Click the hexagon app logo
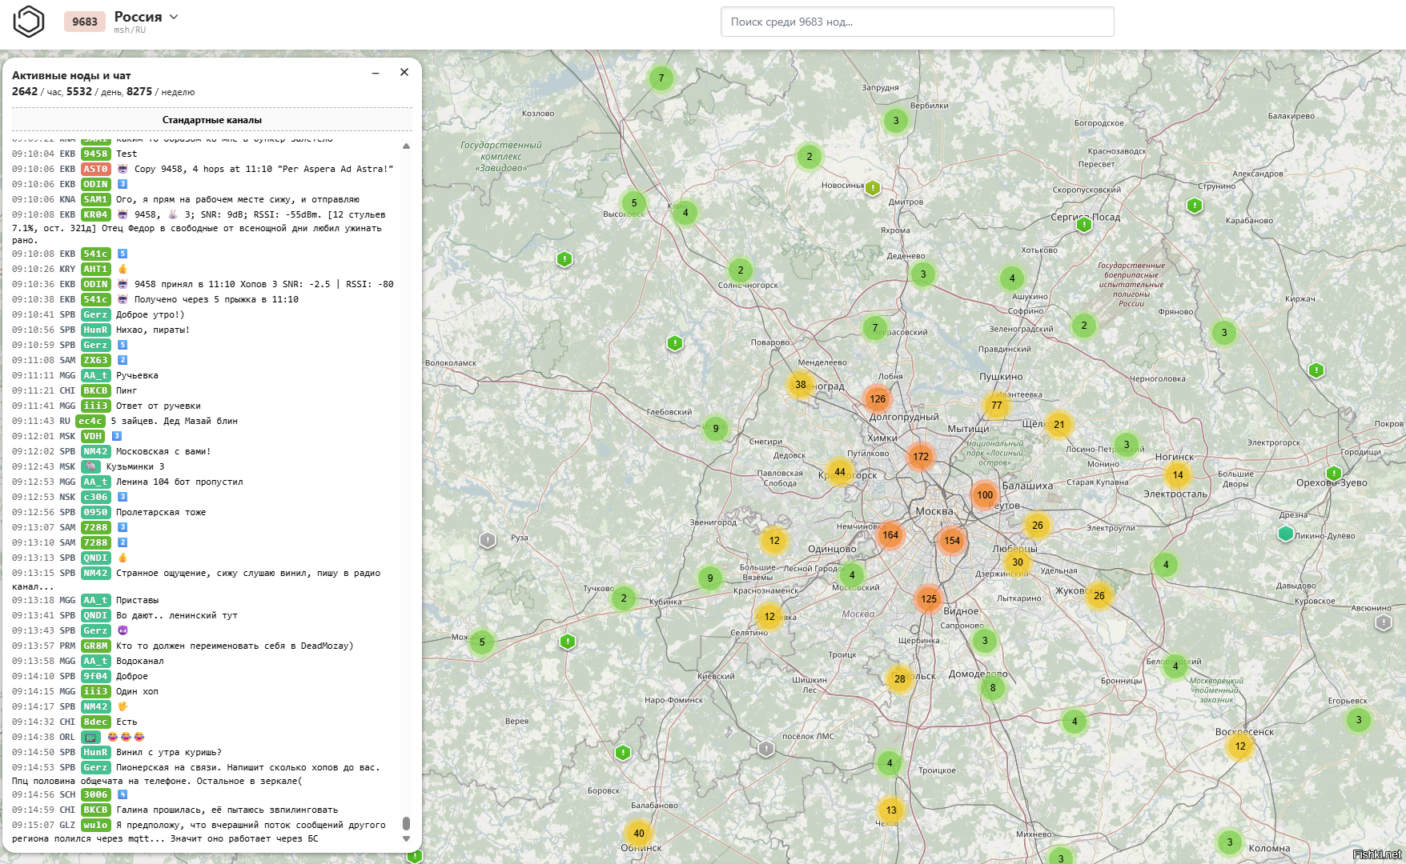The width and height of the screenshot is (1406, 864). [x=28, y=22]
